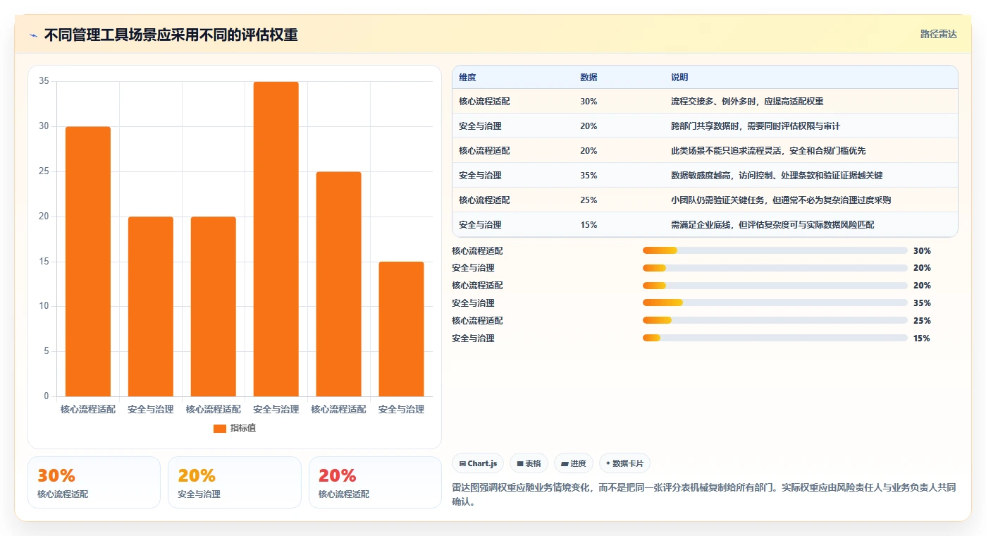986x536 pixels.
Task: Click the 30% progress bar
Action: coord(775,250)
